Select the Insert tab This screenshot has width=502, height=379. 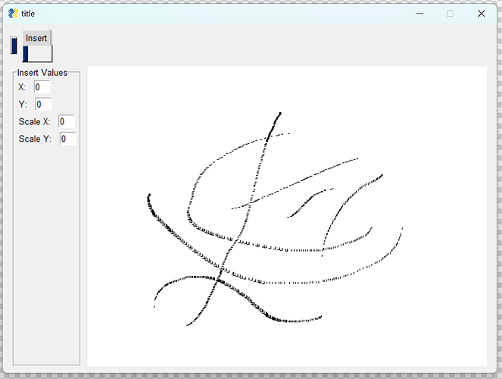tap(36, 38)
